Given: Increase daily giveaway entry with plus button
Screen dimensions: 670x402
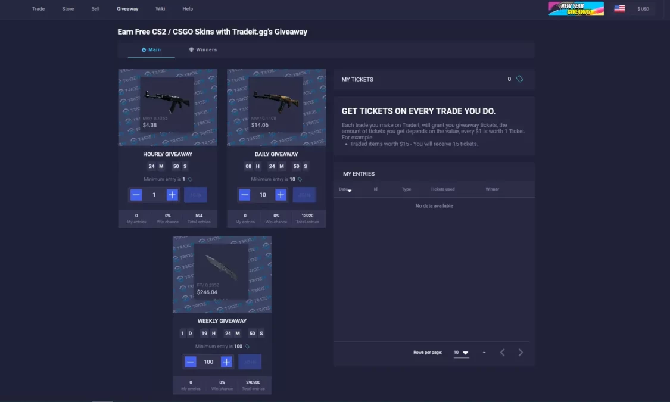Looking at the screenshot, I should 281,195.
